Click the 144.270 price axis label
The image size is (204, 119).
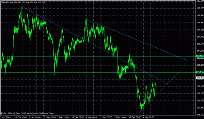pyautogui.click(x=200, y=51)
